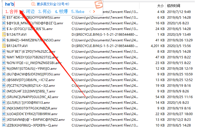Pick candidate 4 核爆
The height and width of the screenshot is (127, 197).
(x=61, y=12)
